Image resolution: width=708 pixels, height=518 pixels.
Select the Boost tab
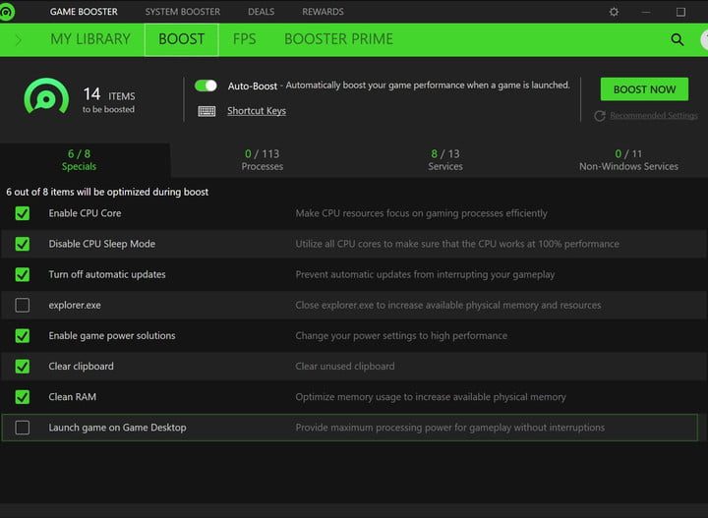click(x=182, y=39)
